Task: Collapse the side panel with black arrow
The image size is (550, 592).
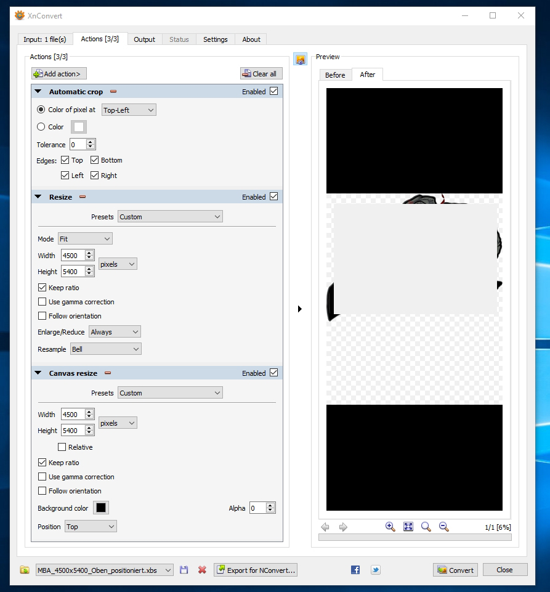Action: pos(300,309)
